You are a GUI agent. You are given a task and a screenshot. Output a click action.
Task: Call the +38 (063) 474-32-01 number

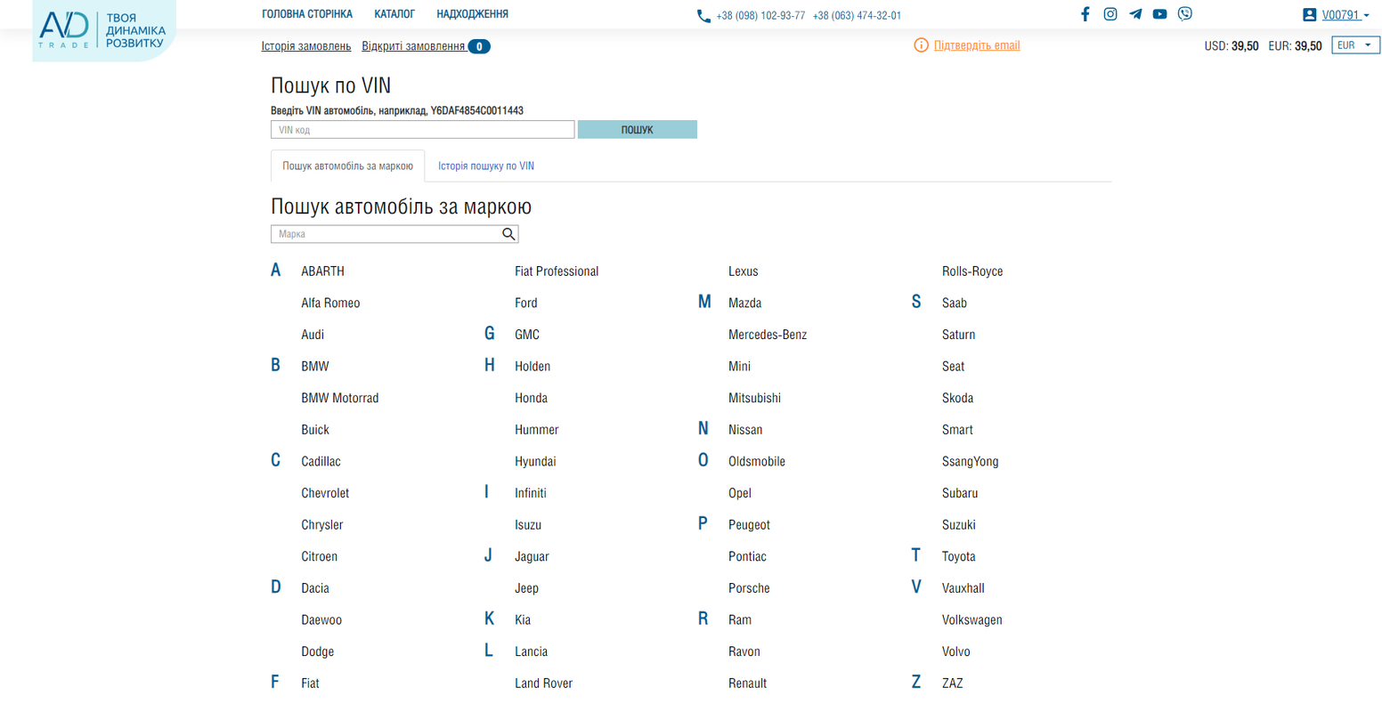point(857,16)
